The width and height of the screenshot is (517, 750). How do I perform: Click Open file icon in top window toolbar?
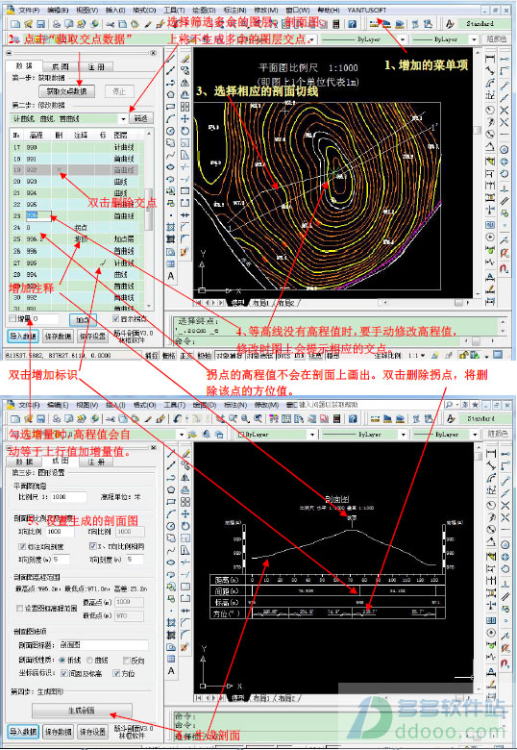28,24
